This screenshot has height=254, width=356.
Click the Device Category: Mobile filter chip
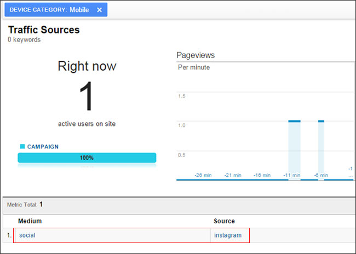[56, 10]
